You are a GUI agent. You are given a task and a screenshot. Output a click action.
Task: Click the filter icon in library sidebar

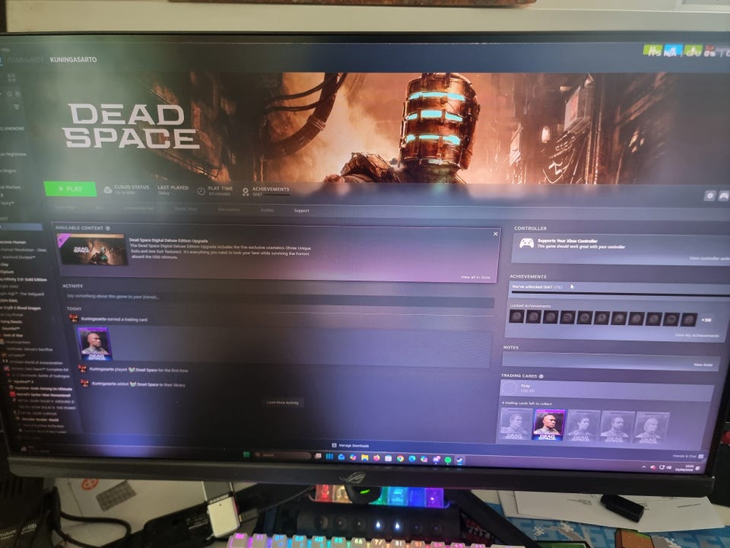16,107
